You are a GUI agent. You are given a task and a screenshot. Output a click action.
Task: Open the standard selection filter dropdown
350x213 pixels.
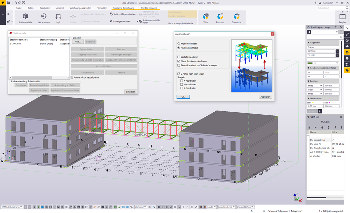tap(141, 208)
